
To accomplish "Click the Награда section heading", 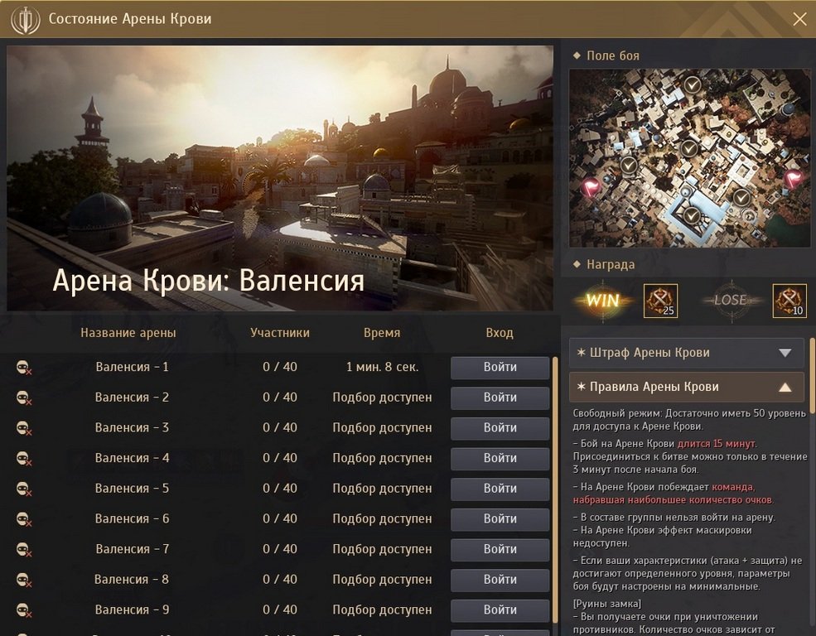I will point(611,265).
